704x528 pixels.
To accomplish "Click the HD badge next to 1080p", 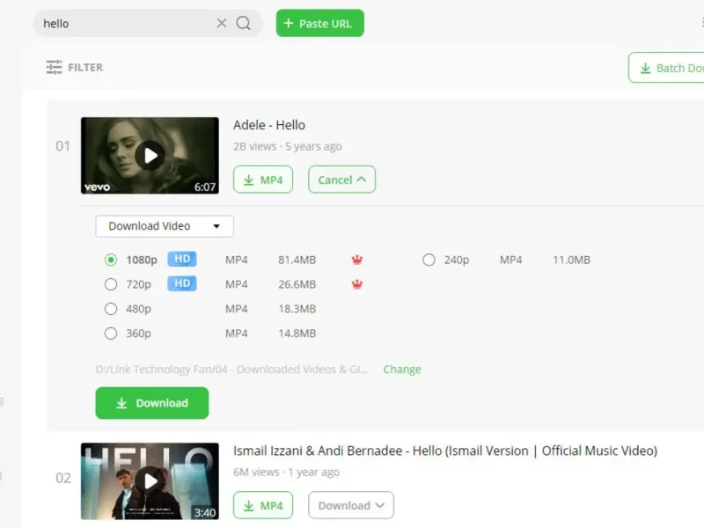I will 182,259.
